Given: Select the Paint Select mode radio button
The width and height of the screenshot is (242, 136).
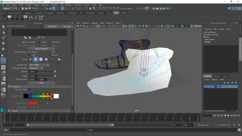Looking at the screenshot, I should point(50,42).
